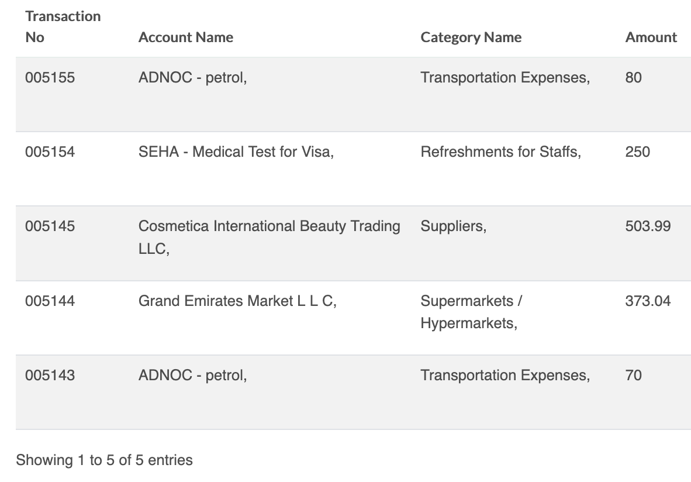691x482 pixels.
Task: Click Supermarkets / Hypermarkets category cell
Action: pyautogui.click(x=472, y=312)
